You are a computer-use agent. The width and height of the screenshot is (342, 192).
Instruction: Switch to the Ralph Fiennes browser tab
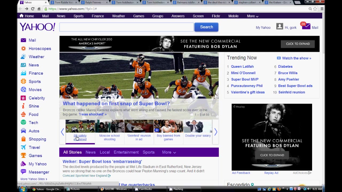point(95,2)
